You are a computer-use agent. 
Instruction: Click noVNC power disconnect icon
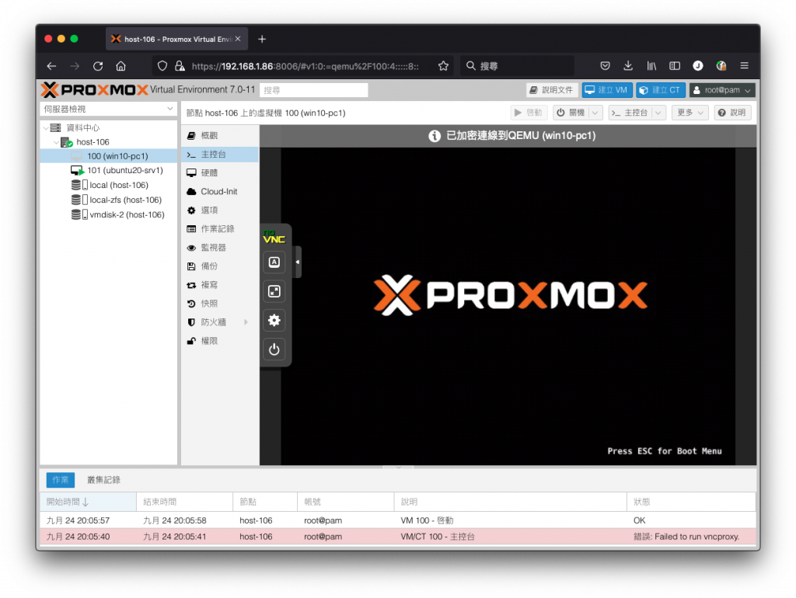point(274,349)
